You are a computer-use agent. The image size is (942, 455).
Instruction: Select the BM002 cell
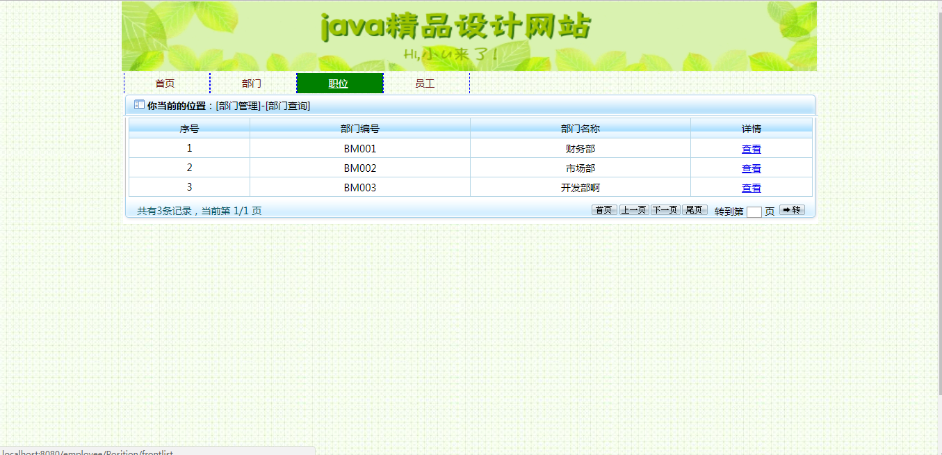pyautogui.click(x=360, y=168)
